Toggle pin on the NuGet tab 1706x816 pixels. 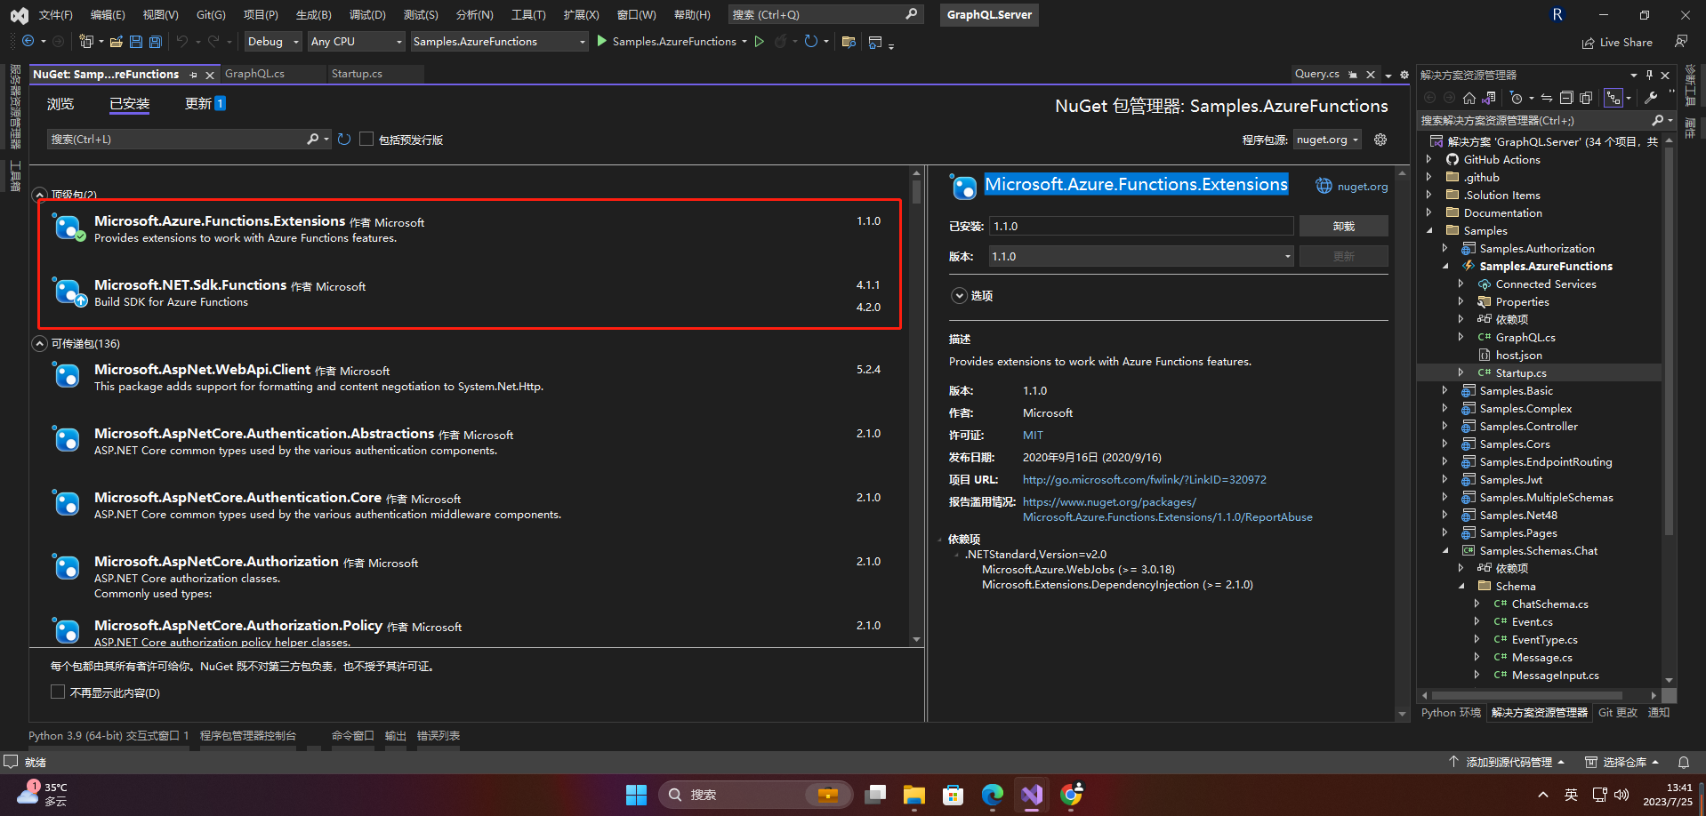click(193, 75)
